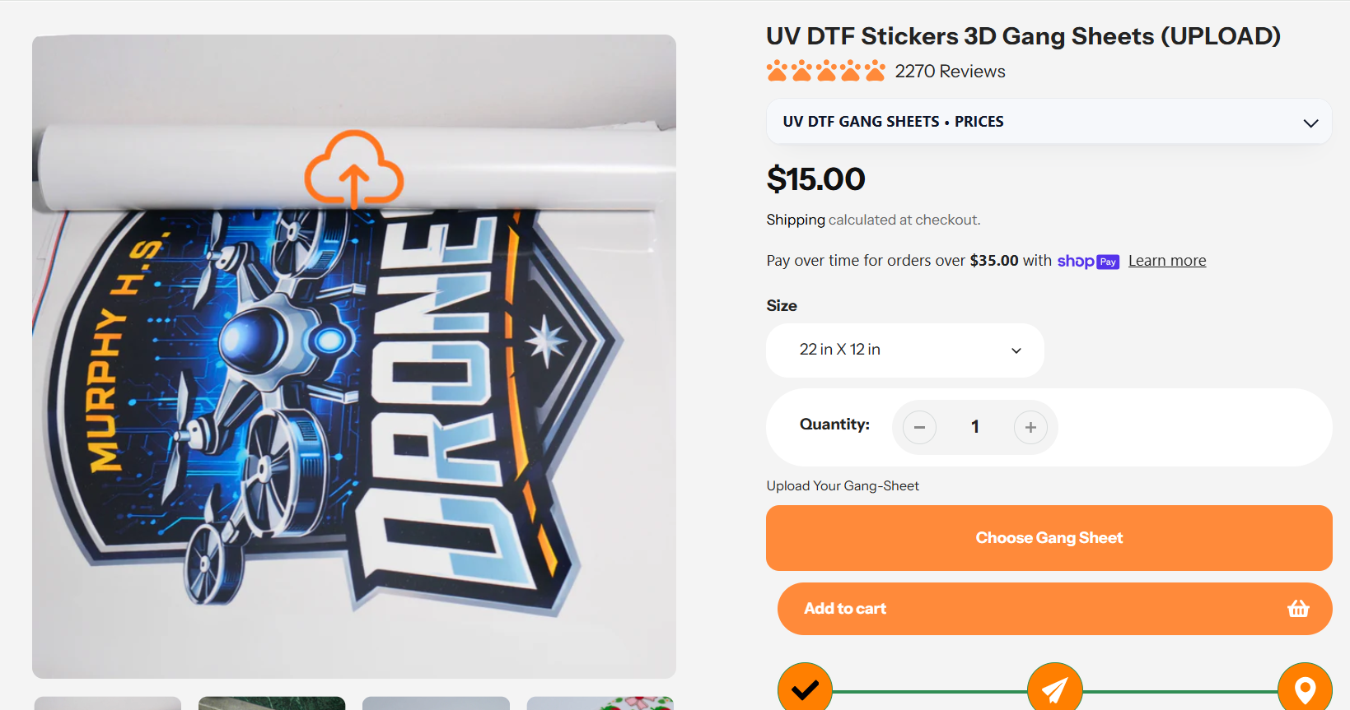Click the paw-print rating icons

[824, 71]
